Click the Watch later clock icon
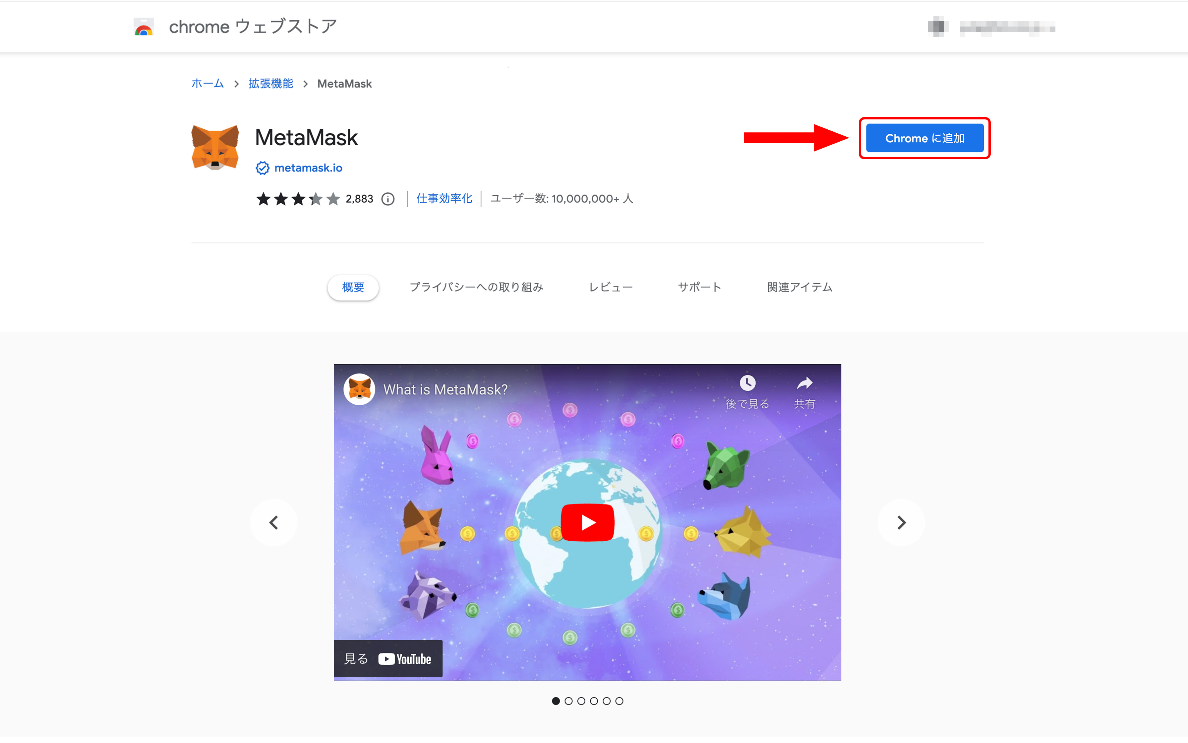 747,383
